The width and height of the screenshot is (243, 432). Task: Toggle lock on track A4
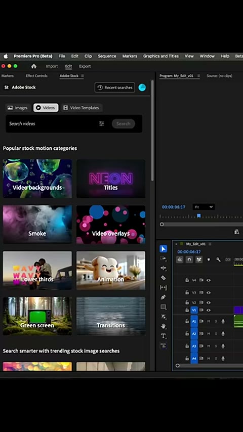pyautogui.click(x=187, y=359)
